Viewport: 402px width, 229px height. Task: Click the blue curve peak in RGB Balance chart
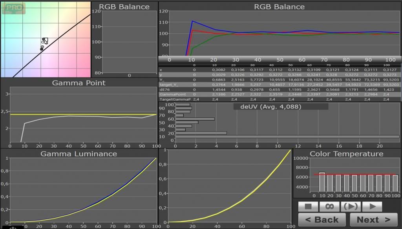point(192,21)
